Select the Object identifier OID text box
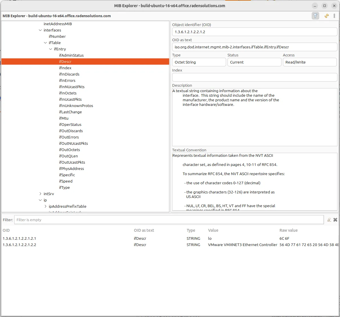This screenshot has width=340, height=317. (254, 32)
